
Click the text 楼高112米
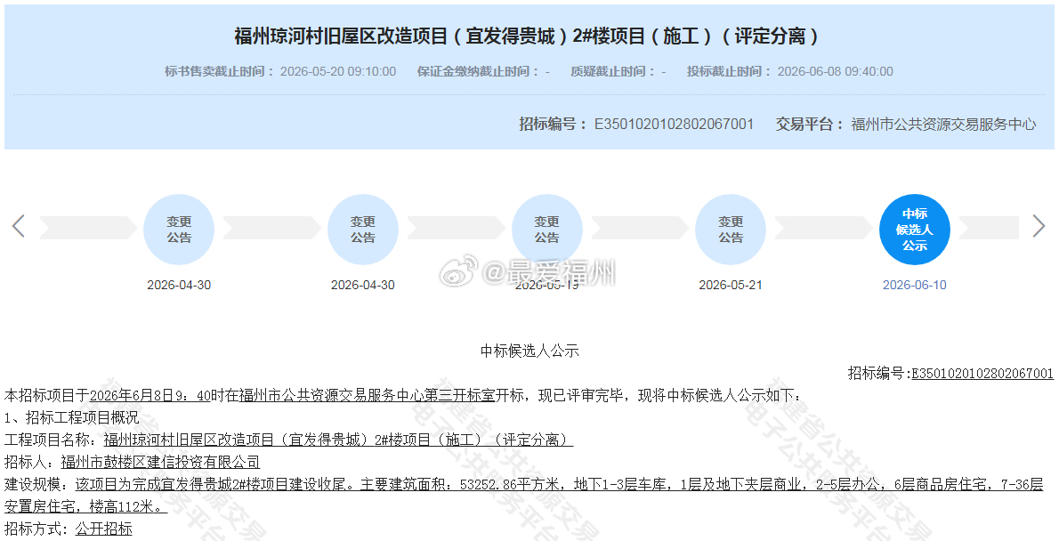click(x=124, y=506)
